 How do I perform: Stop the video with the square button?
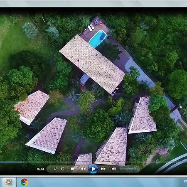72,169
